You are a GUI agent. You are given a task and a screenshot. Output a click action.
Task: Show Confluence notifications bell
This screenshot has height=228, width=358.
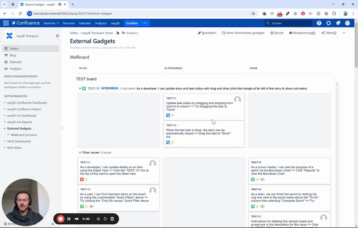click(x=338, y=23)
